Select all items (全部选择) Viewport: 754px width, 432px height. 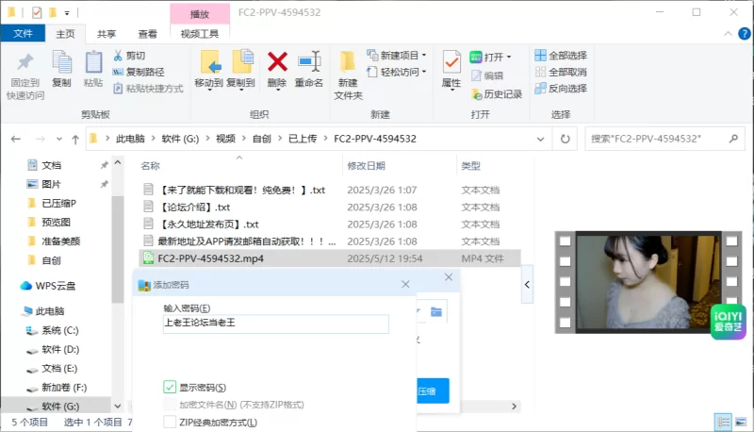(x=561, y=56)
